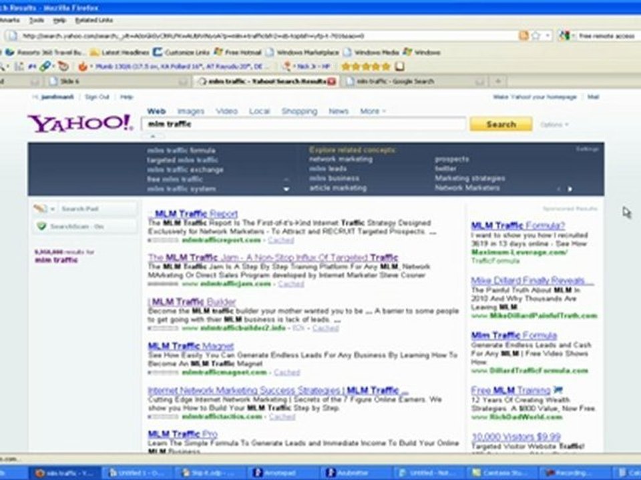Click sponsored 'Mlm Traffic Formula' ad
This screenshot has width=641, height=480.
pos(514,335)
